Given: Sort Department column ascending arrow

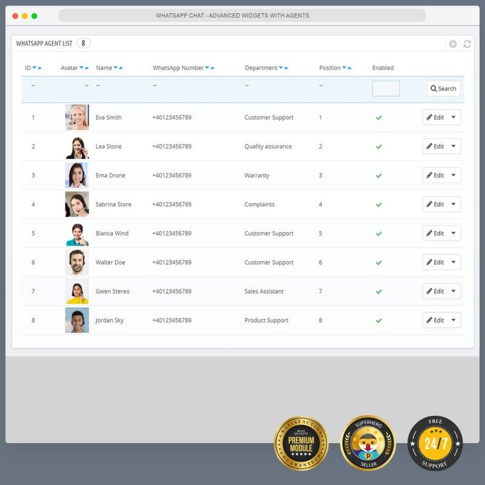Looking at the screenshot, I should 286,68.
